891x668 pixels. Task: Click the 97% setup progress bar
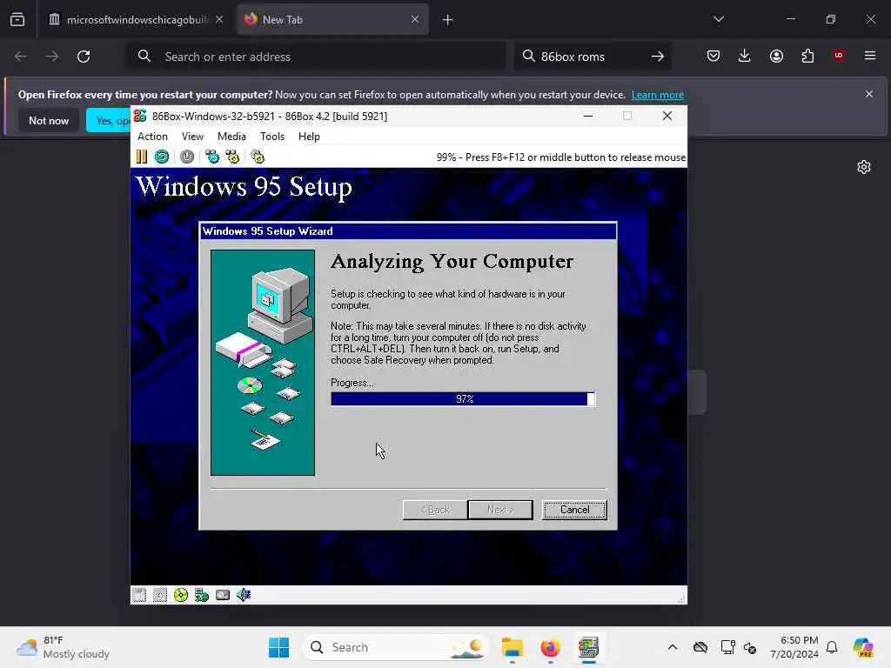(x=463, y=398)
